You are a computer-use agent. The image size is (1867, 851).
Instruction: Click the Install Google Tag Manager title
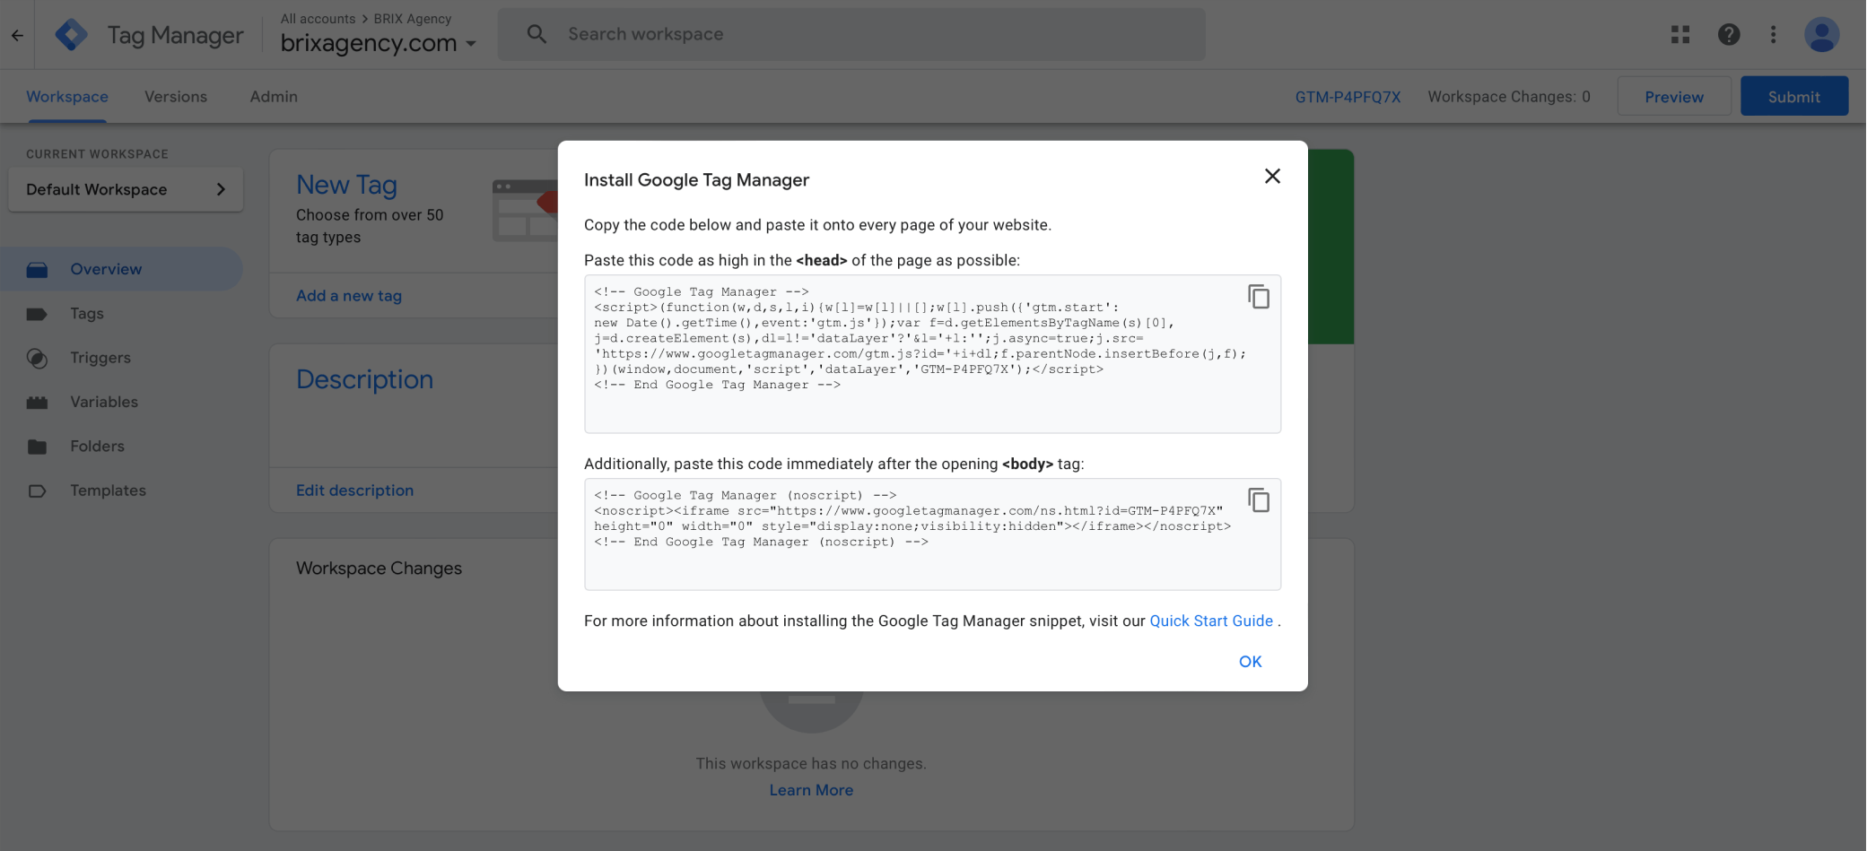(696, 179)
